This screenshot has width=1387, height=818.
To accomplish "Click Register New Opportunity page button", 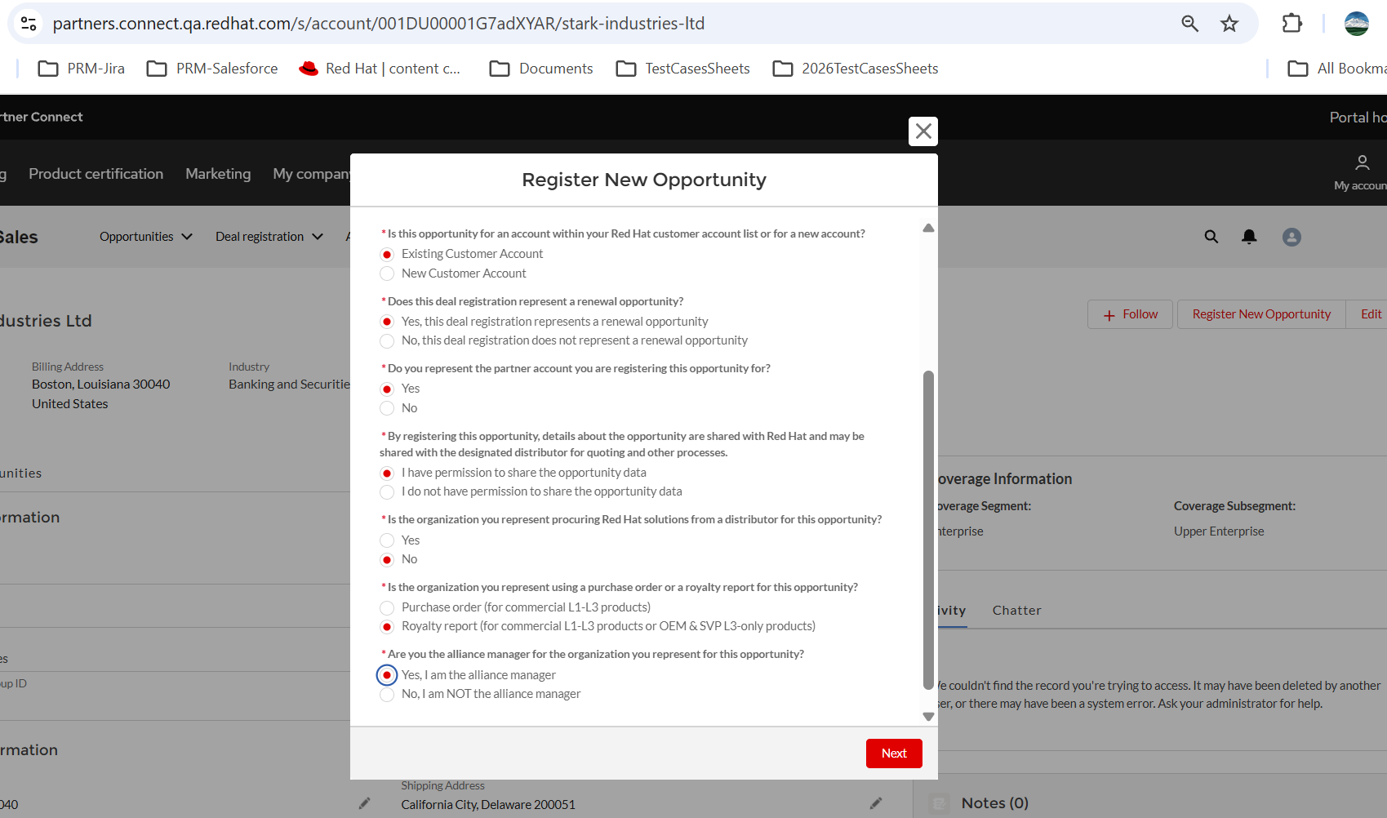I will tap(1261, 314).
